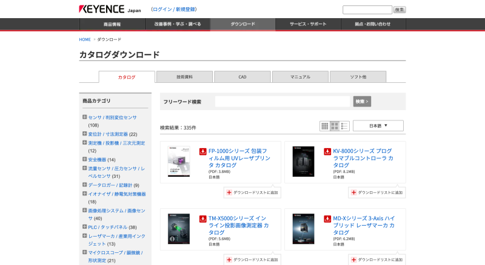
Task: Click MD-X catalog red download icon
Action: tap(327, 218)
